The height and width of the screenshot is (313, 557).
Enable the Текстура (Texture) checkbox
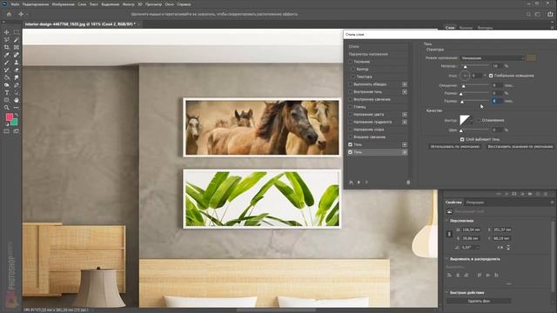coord(353,77)
